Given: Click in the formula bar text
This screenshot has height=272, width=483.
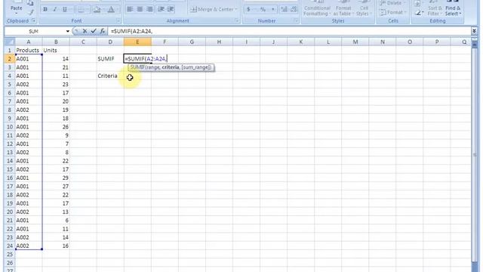Looking at the screenshot, I should (x=132, y=31).
